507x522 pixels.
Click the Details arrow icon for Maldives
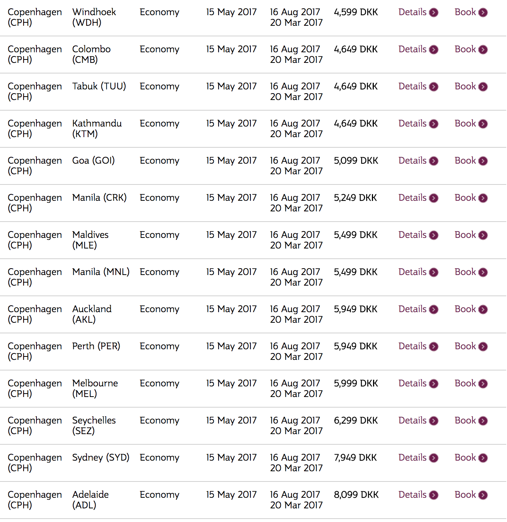(x=434, y=235)
